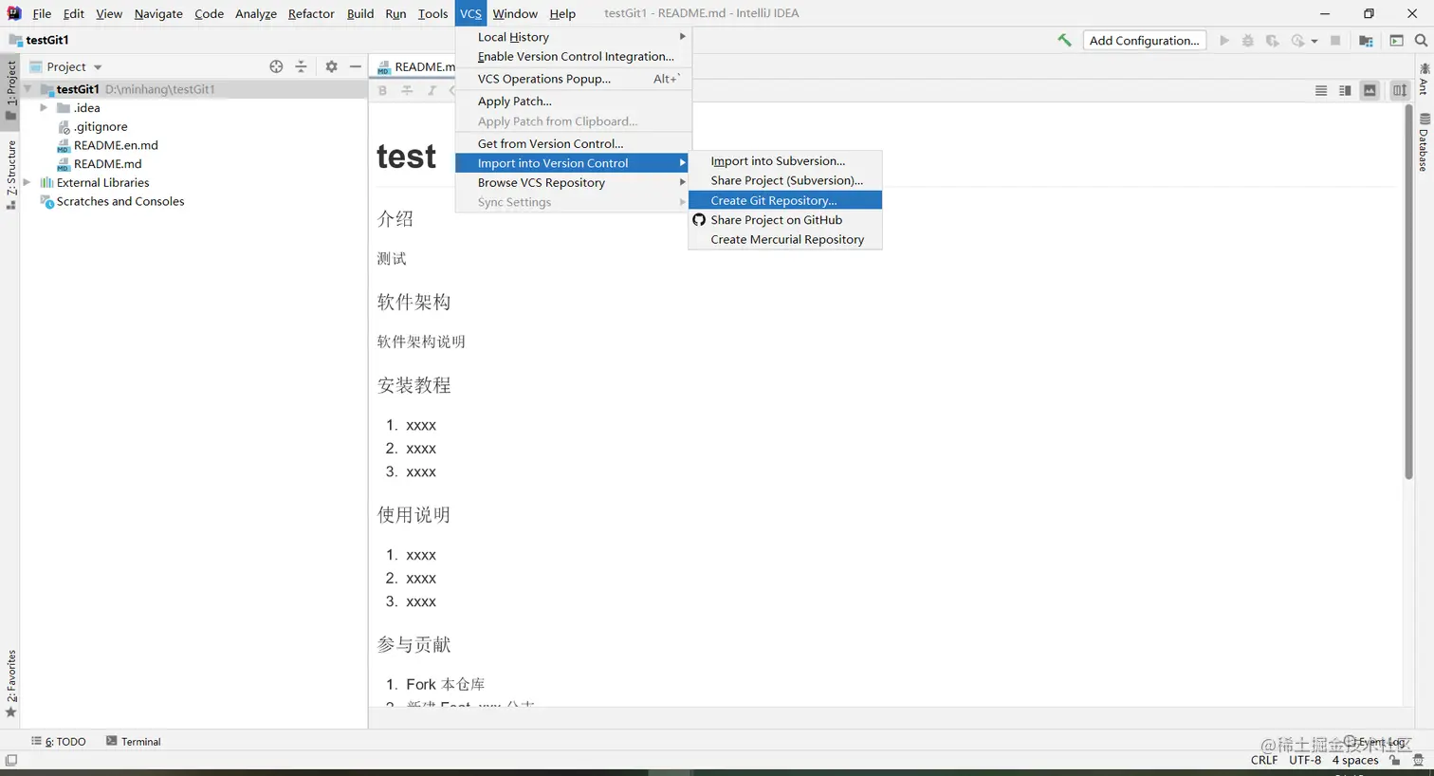Click the Run Anything window icon
The height and width of the screenshot is (776, 1434).
pyautogui.click(x=1396, y=41)
